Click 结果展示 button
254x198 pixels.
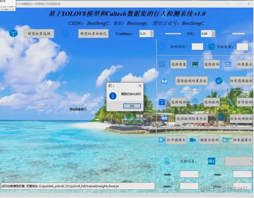(x=245, y=64)
